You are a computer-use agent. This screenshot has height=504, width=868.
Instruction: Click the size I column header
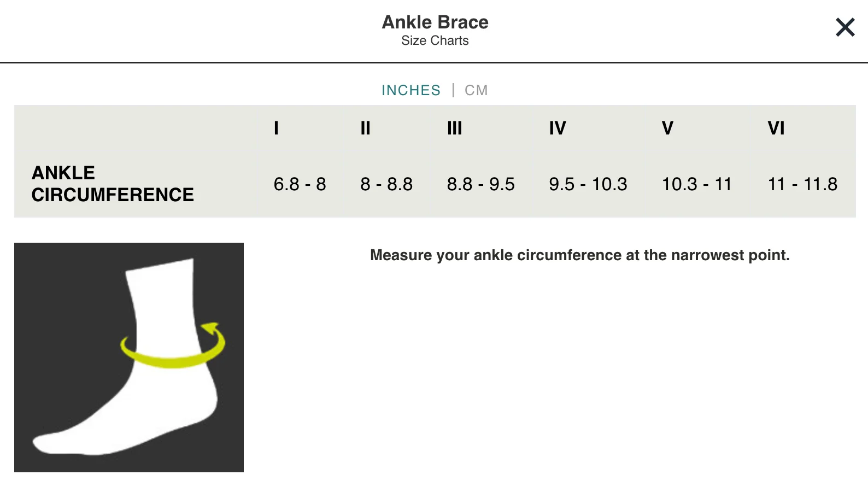(x=276, y=128)
